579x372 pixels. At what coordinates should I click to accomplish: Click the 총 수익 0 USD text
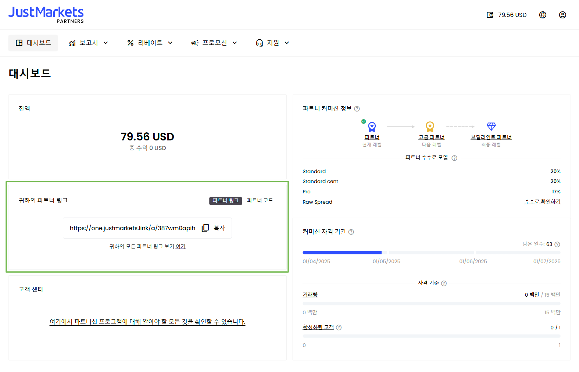pos(147,148)
